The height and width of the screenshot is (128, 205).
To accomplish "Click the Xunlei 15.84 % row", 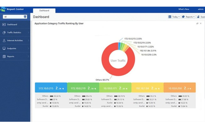I will pyautogui.click(x=179, y=106).
